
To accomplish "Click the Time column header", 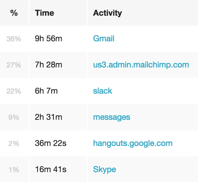I will (x=44, y=13).
